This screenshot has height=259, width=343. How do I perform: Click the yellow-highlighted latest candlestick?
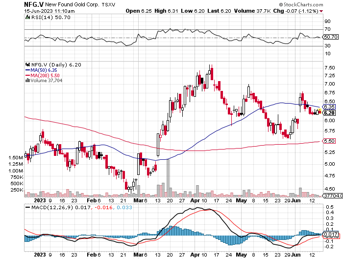[320, 111]
